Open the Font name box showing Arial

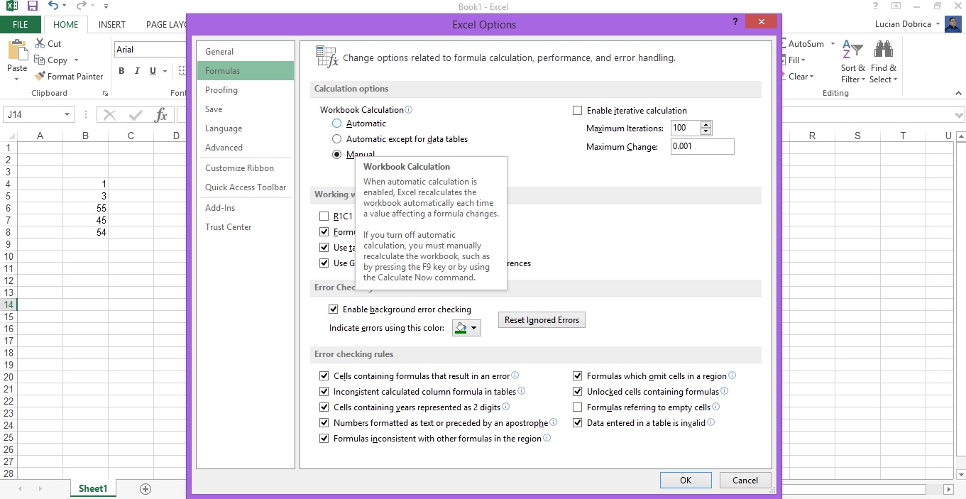point(150,50)
